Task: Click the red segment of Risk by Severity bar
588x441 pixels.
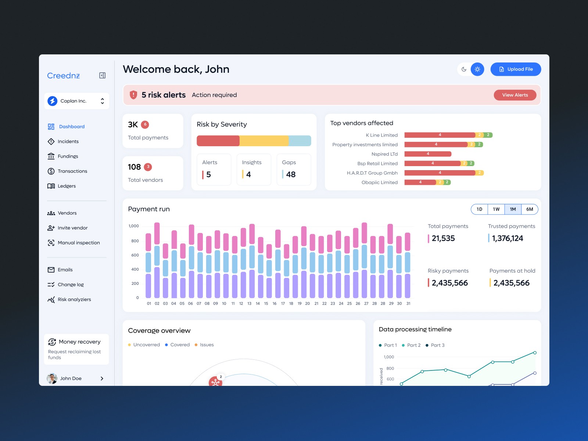Action: pyautogui.click(x=218, y=141)
